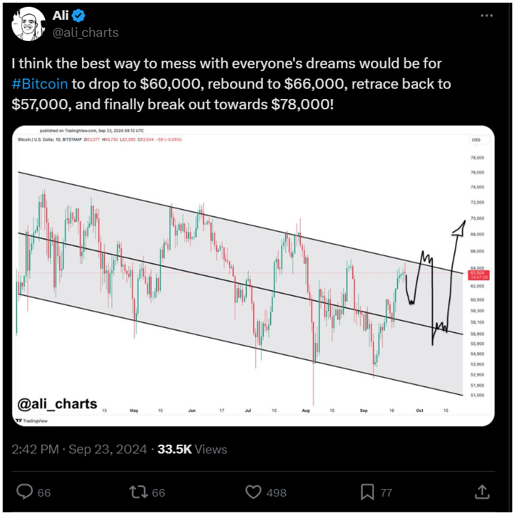The height and width of the screenshot is (515, 515).
Task: Click the repost arrows icon
Action: coord(139,492)
